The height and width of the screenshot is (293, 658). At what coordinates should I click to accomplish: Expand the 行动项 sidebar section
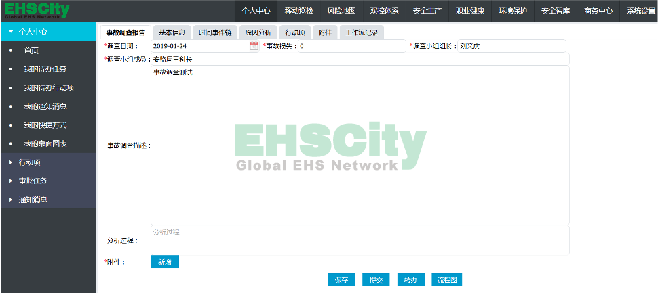tap(48, 162)
